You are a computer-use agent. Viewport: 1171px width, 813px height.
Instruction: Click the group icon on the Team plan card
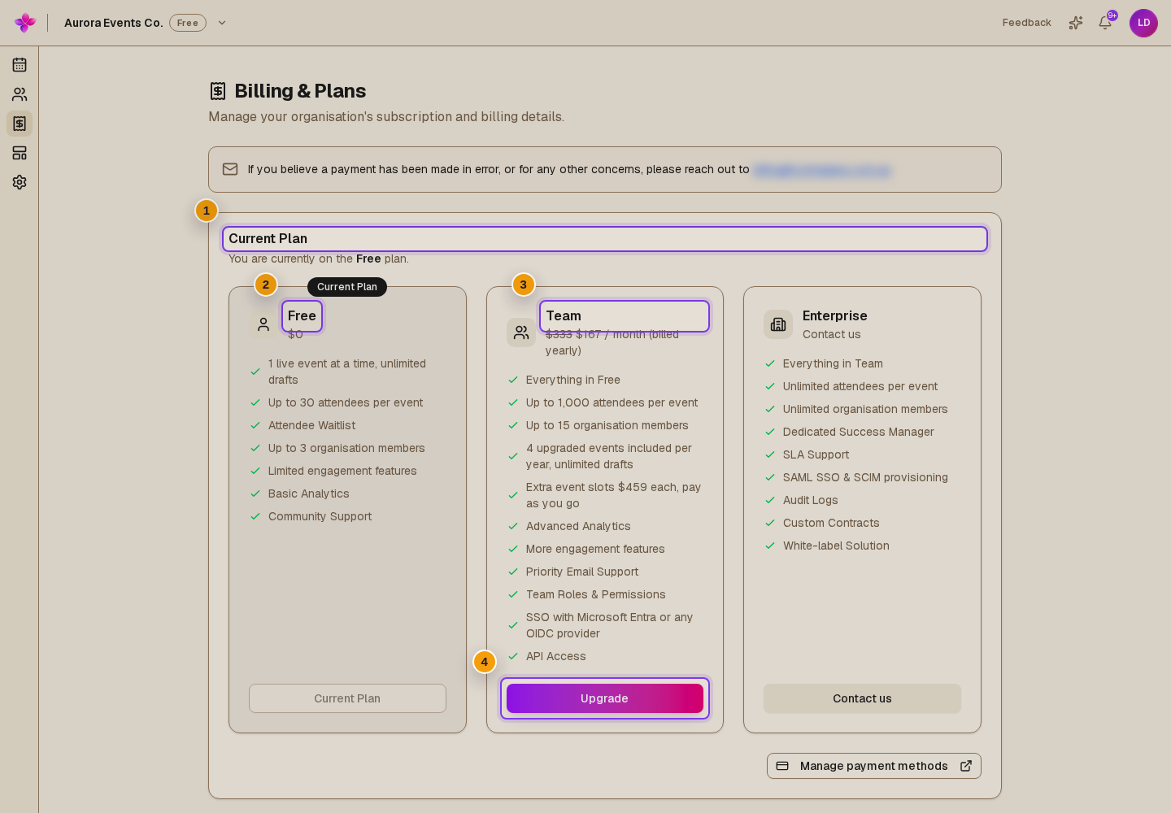point(521,333)
